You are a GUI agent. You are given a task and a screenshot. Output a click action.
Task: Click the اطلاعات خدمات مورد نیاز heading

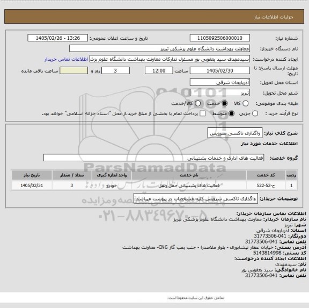[269, 144]
